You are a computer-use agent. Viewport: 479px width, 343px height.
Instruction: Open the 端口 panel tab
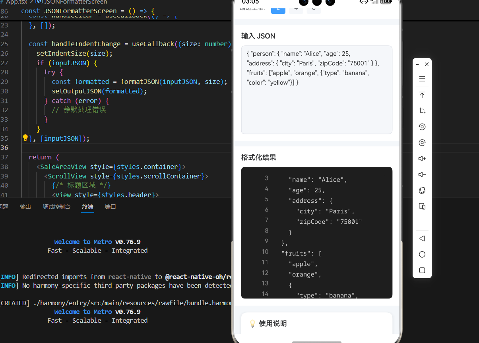[111, 207]
